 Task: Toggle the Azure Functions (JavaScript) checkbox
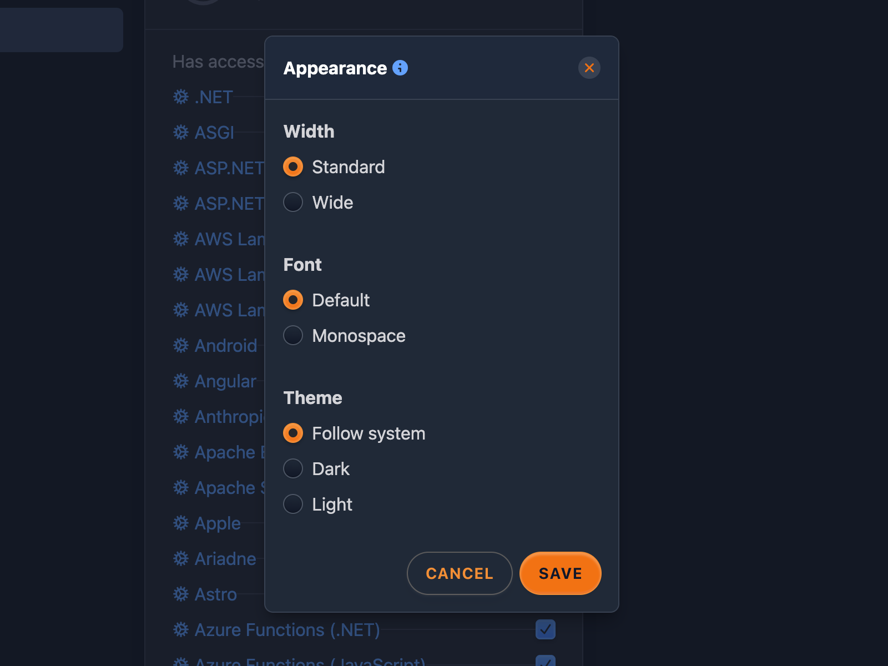coord(545,662)
